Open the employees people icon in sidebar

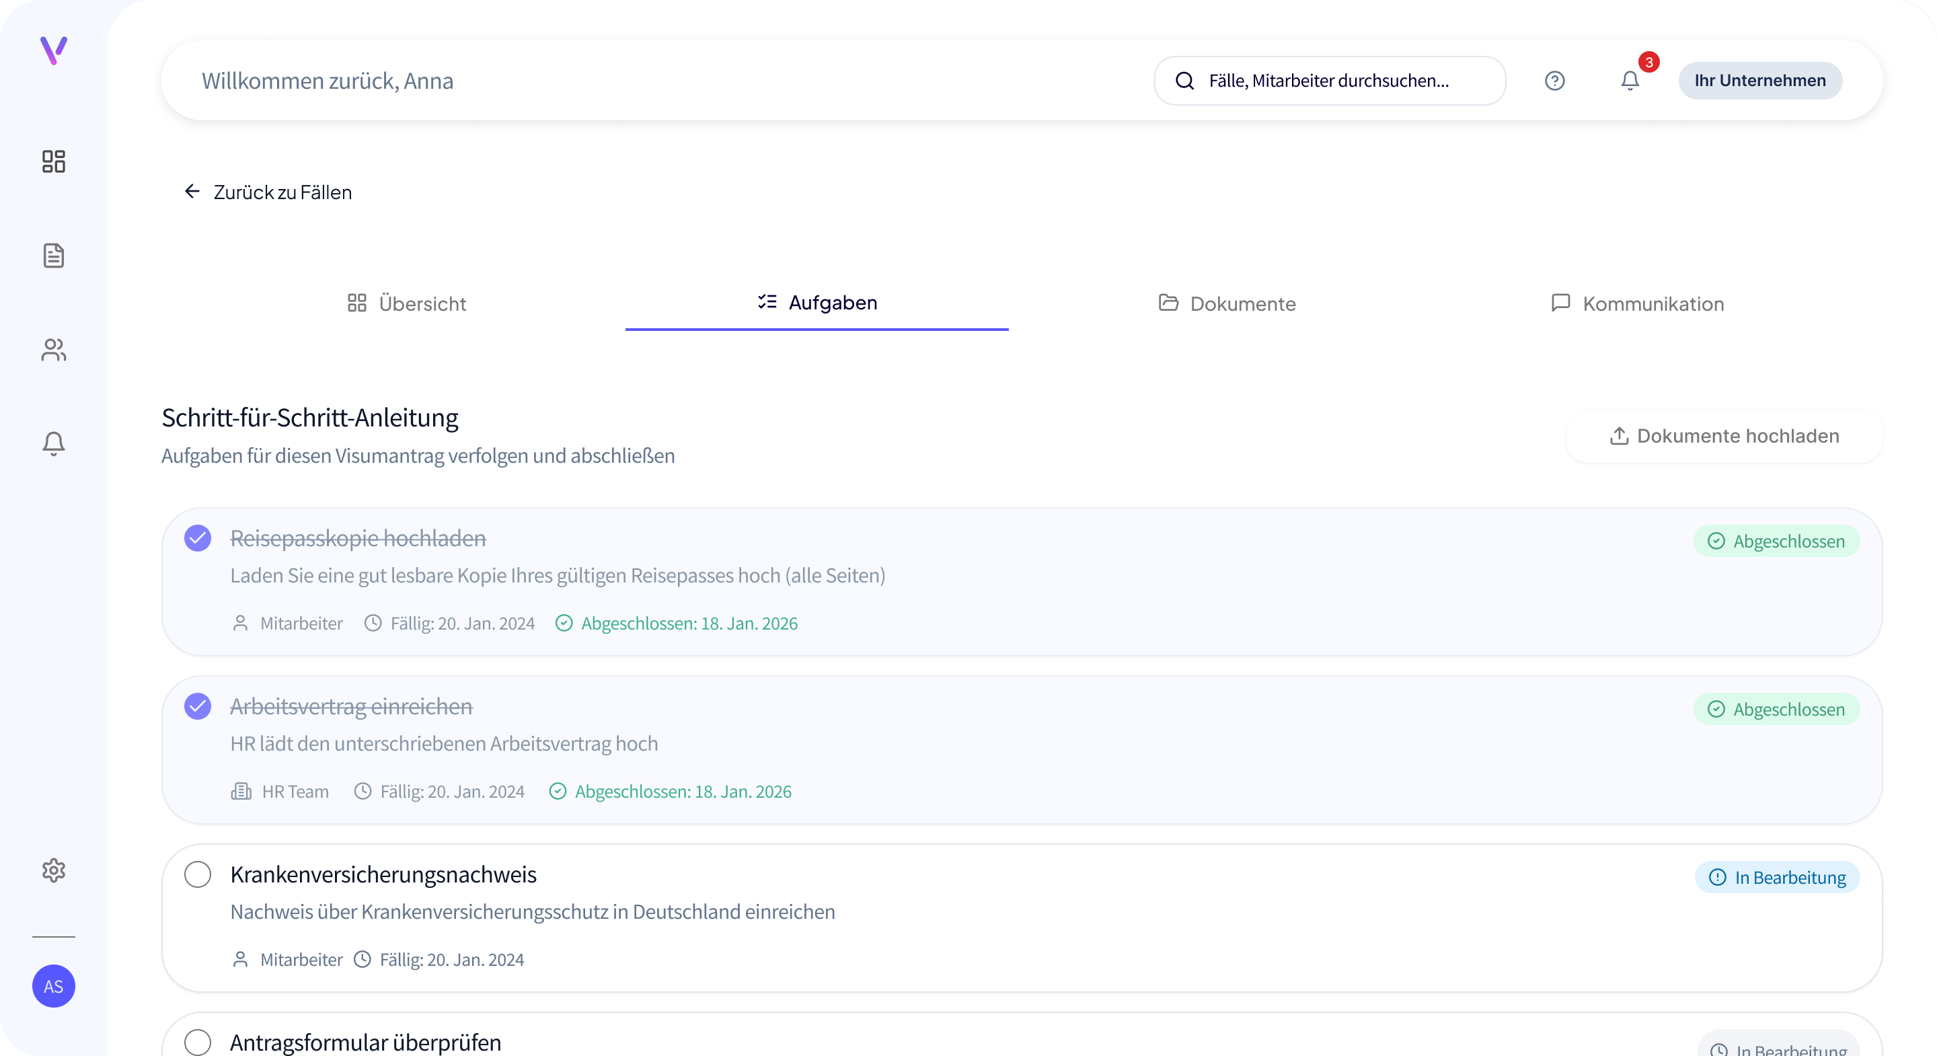pyautogui.click(x=53, y=350)
